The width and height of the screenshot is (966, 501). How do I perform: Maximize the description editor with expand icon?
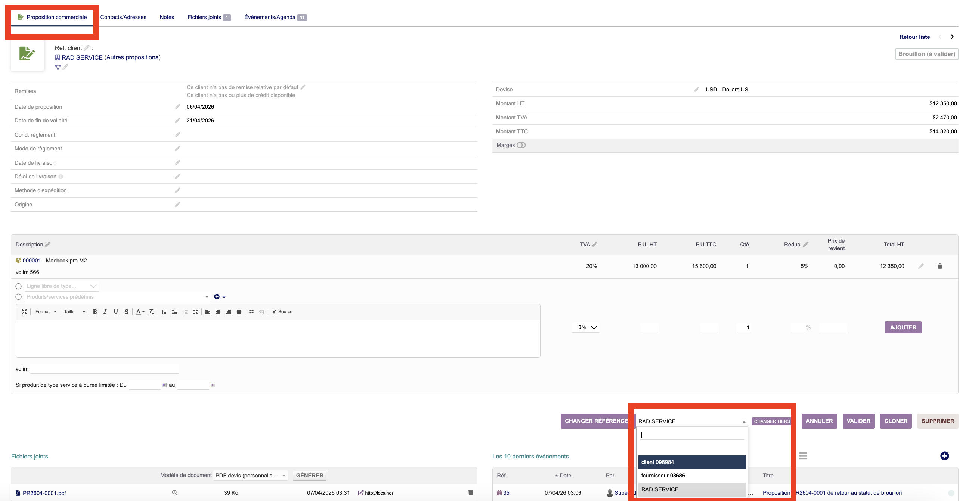(24, 312)
